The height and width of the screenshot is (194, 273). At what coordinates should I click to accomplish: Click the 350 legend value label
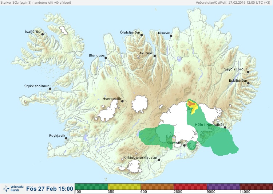click(x=111, y=192)
